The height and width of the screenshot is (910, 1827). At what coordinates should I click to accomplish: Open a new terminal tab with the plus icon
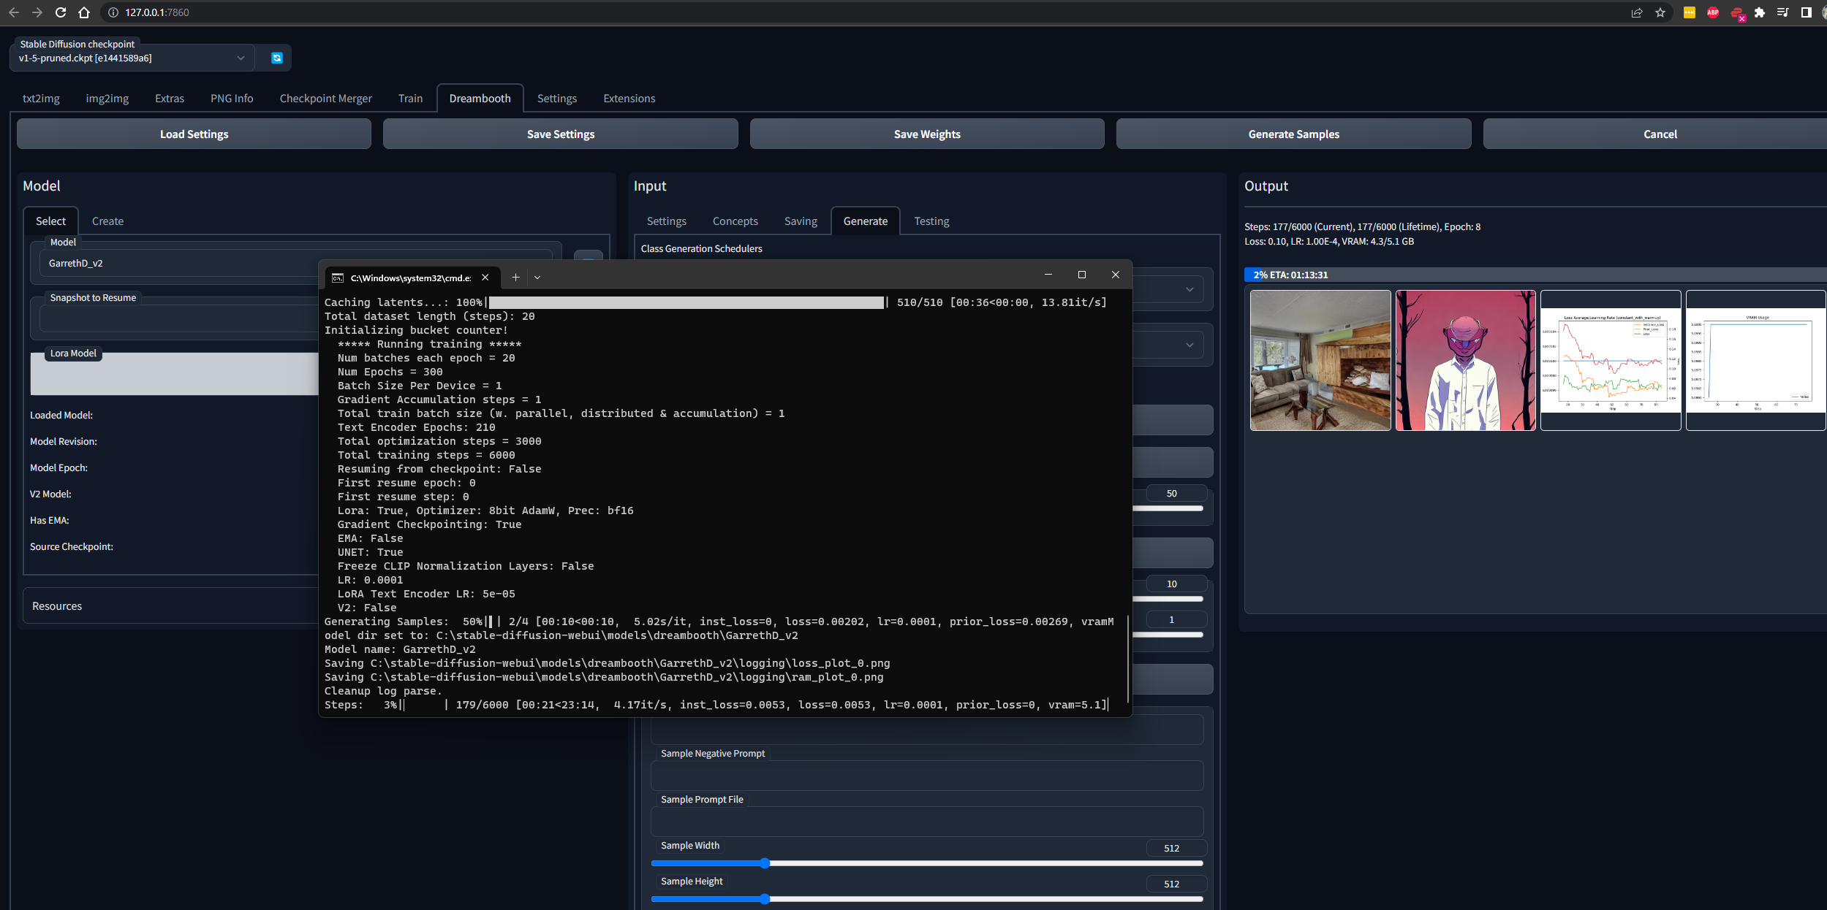(515, 278)
